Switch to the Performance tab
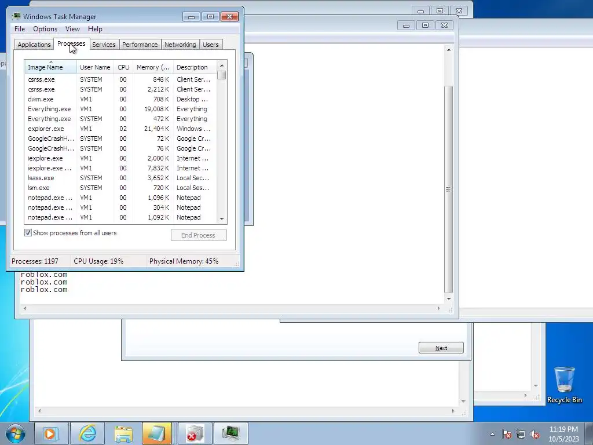 (140, 45)
